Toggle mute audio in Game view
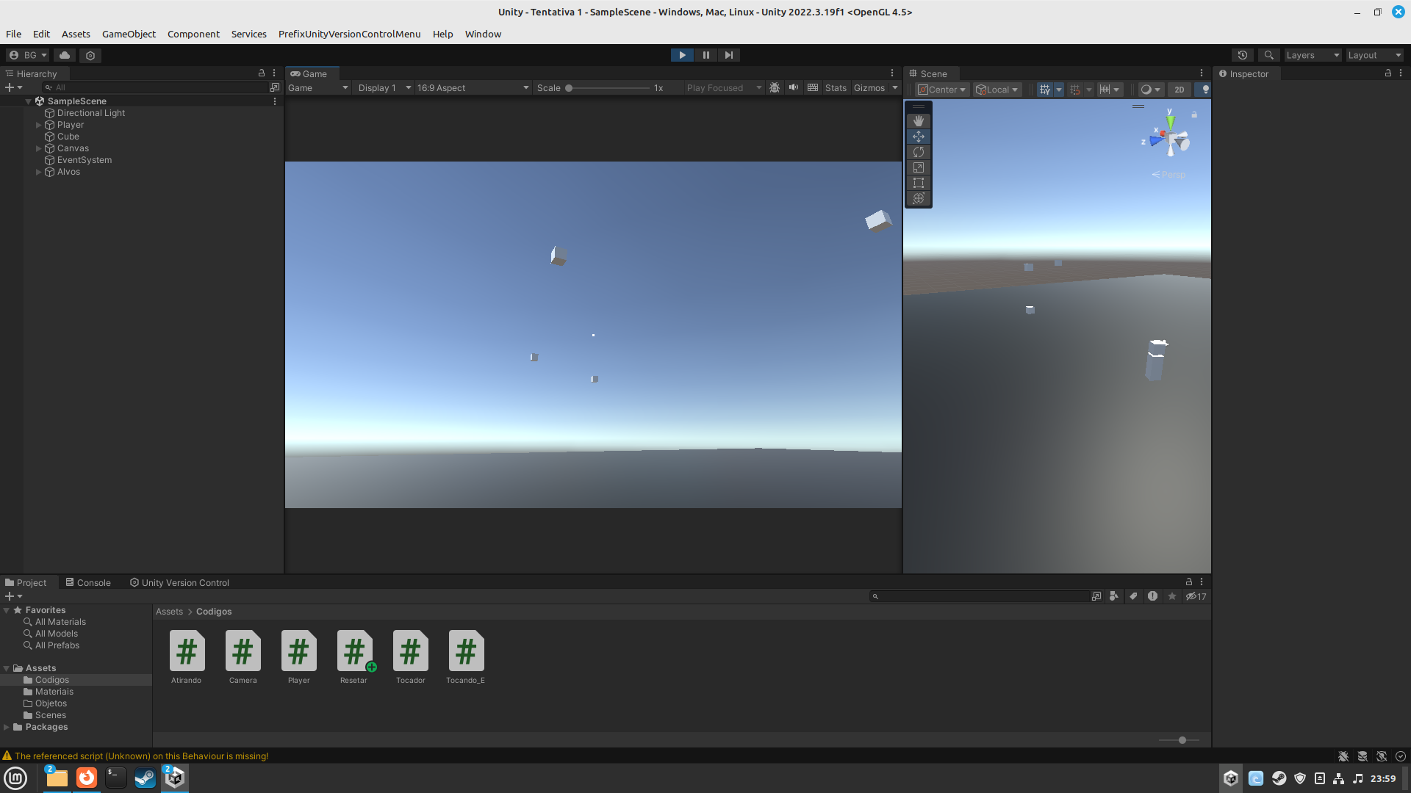Image resolution: width=1411 pixels, height=793 pixels. click(x=794, y=87)
